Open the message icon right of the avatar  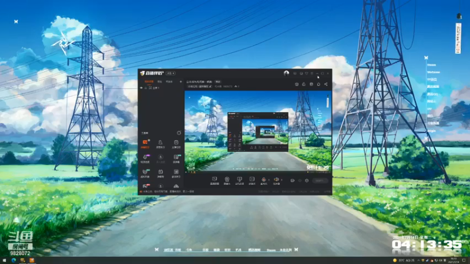pos(295,73)
